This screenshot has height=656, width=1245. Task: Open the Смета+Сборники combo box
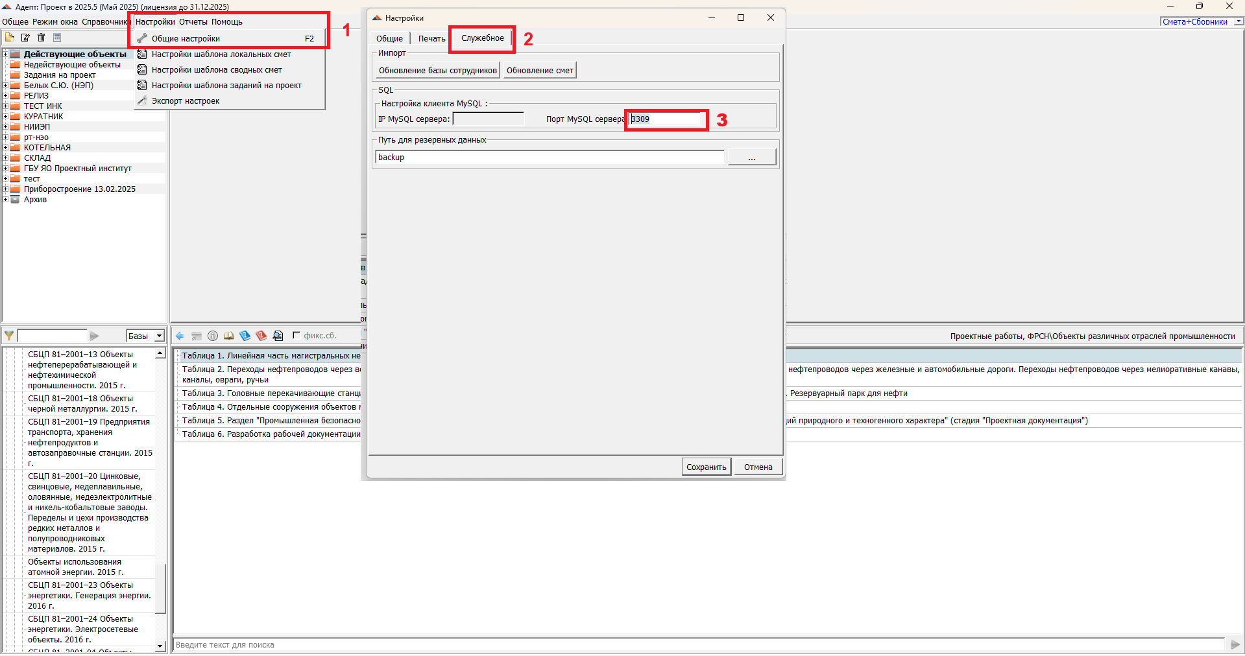[x=1239, y=21]
